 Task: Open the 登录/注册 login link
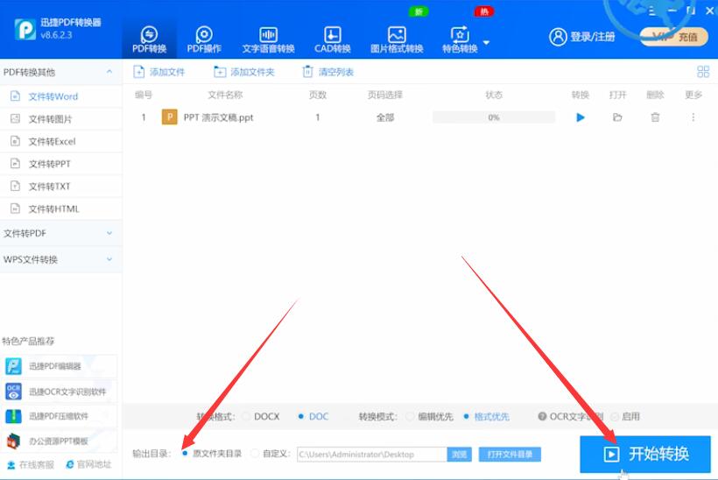pyautogui.click(x=593, y=37)
